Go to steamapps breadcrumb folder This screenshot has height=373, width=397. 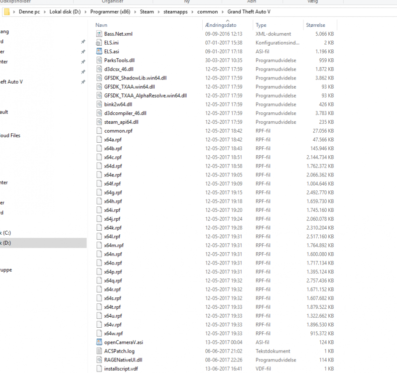pos(175,12)
